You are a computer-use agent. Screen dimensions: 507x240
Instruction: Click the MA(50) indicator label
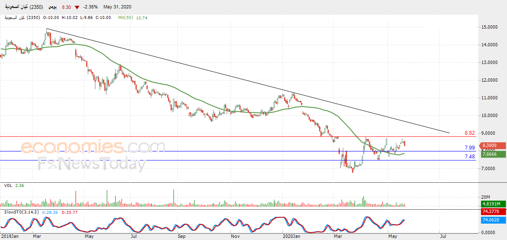click(126, 18)
